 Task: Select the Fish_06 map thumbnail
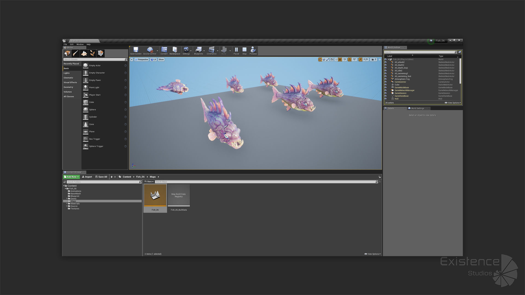[x=155, y=195]
